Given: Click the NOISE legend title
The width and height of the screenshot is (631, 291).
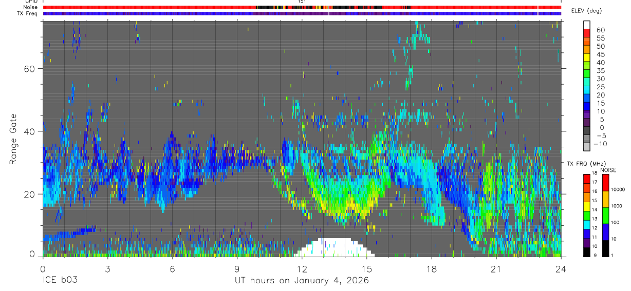Looking at the screenshot, I should tap(608, 170).
